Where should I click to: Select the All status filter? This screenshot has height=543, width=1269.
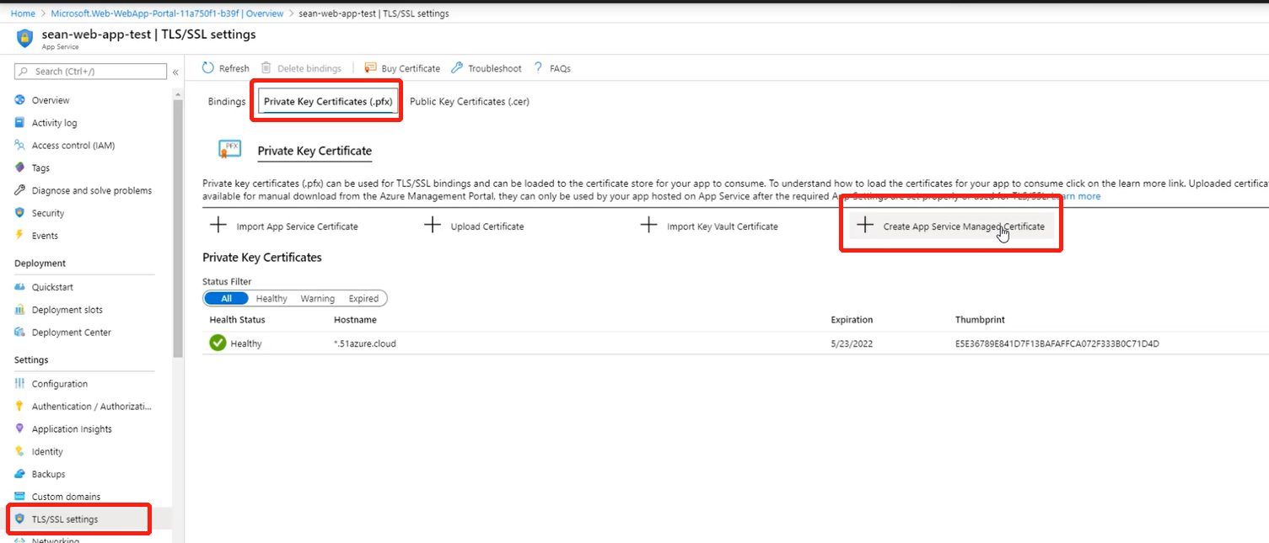[226, 298]
